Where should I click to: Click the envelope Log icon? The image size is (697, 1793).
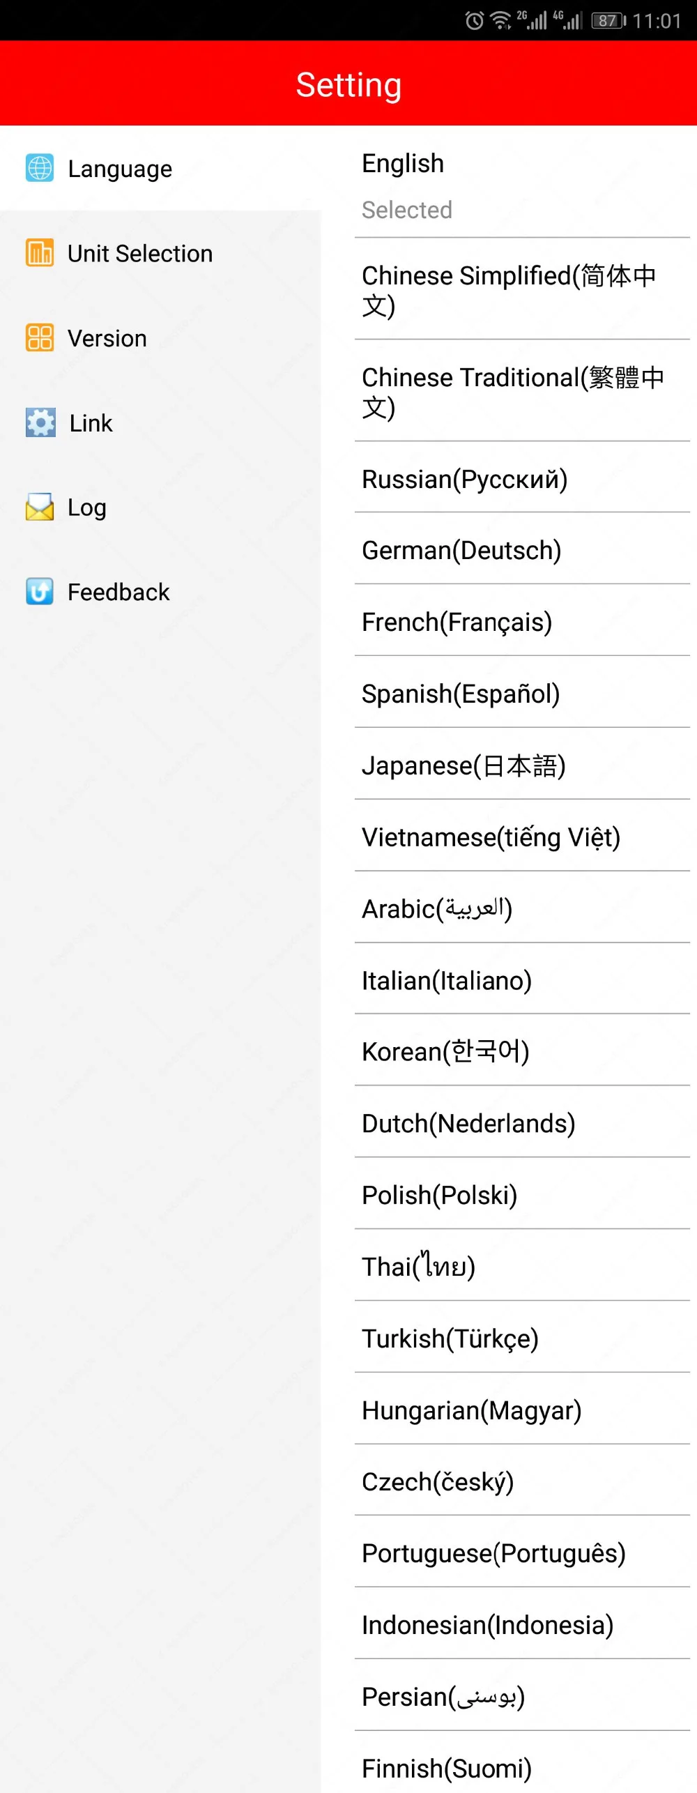(40, 508)
